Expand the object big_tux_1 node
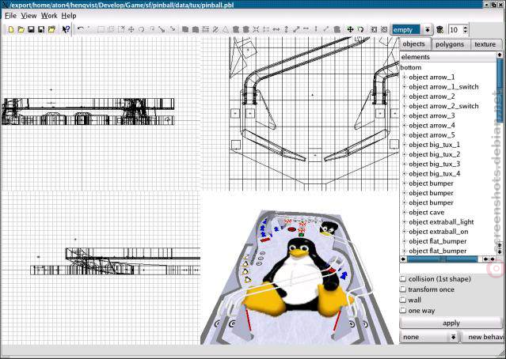 (x=404, y=145)
